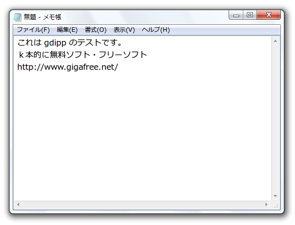Open the ヘルプ(H) menu
Screen dimensions: 295x225
tap(156, 30)
